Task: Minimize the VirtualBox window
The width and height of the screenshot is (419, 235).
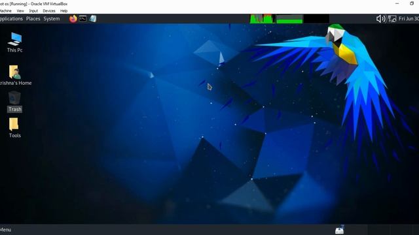Action: 397,4
